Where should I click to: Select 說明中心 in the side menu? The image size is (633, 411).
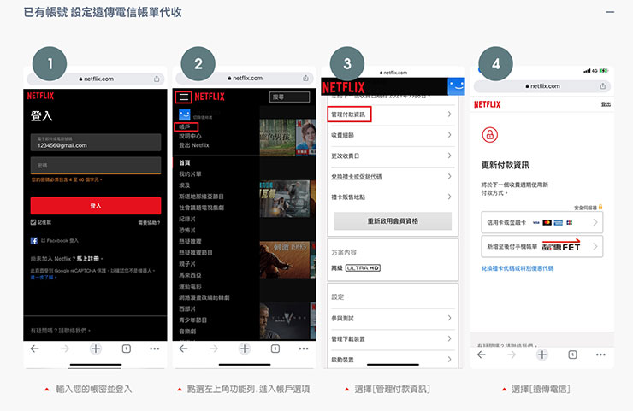190,137
